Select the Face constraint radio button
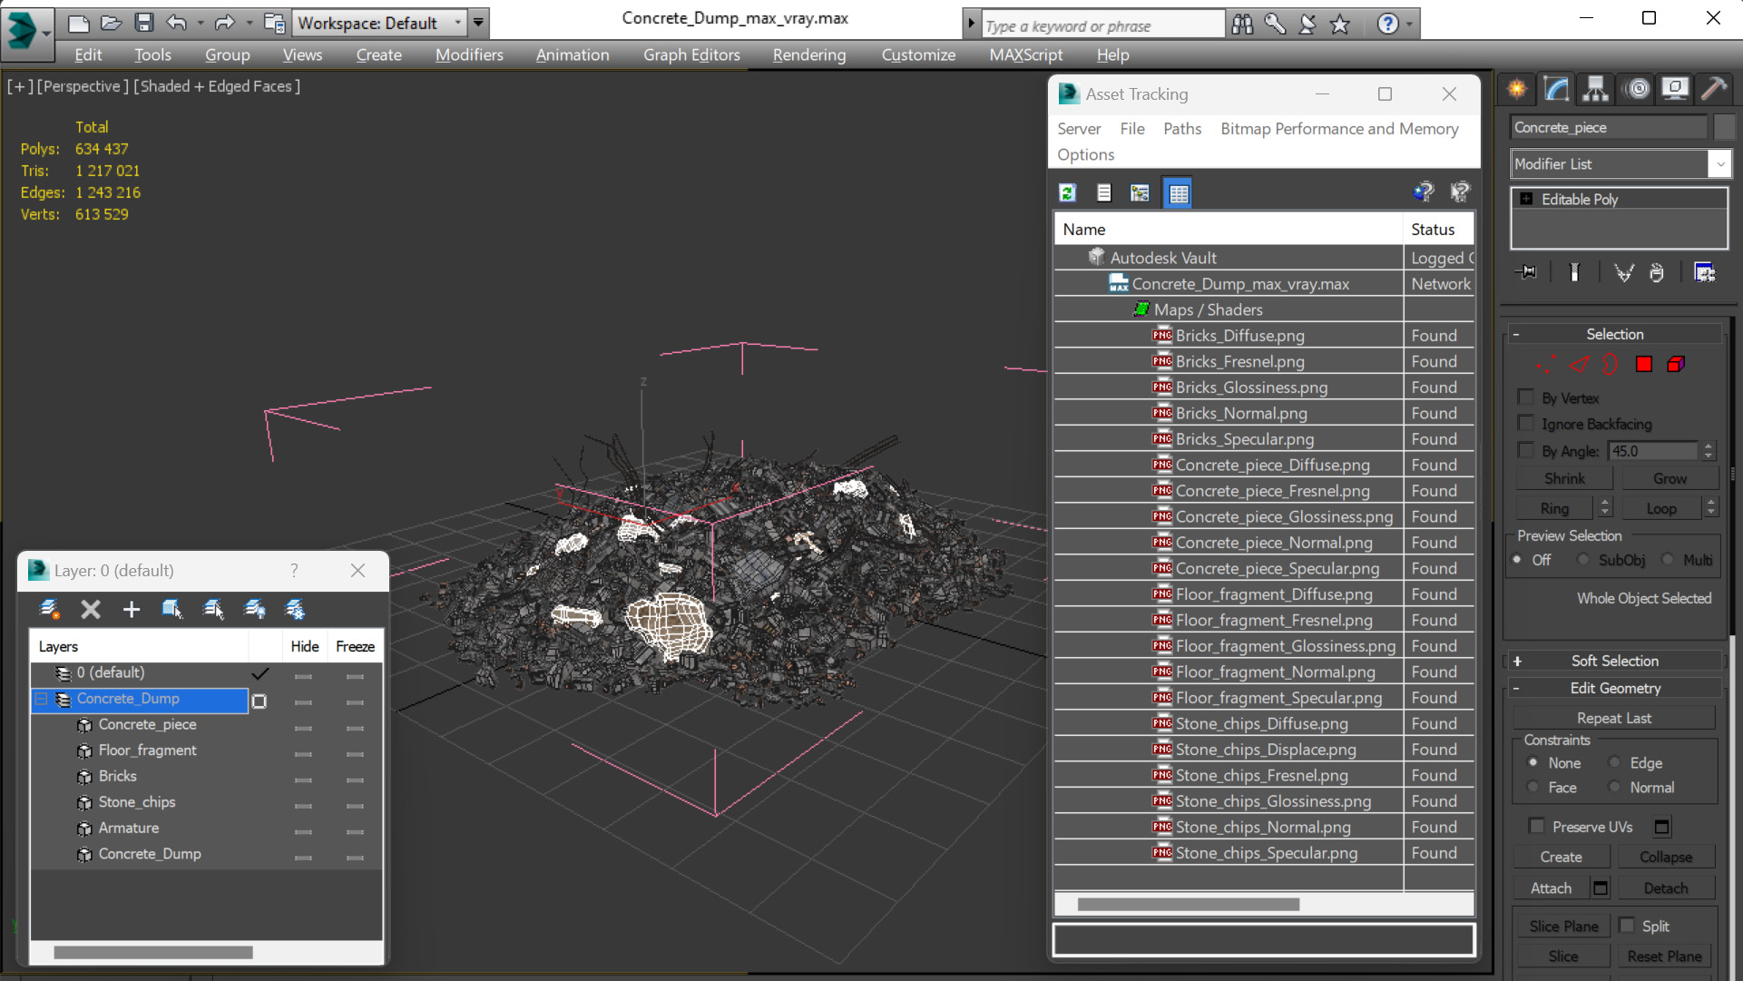This screenshot has width=1743, height=981. coord(1533,787)
